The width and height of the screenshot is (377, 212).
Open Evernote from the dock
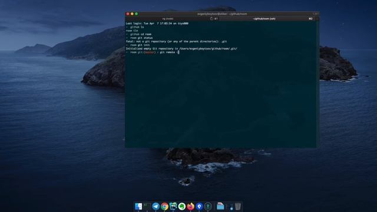pyautogui.click(x=182, y=206)
